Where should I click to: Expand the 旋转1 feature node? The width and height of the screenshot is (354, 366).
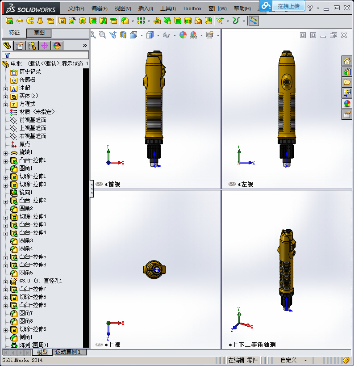(6, 153)
